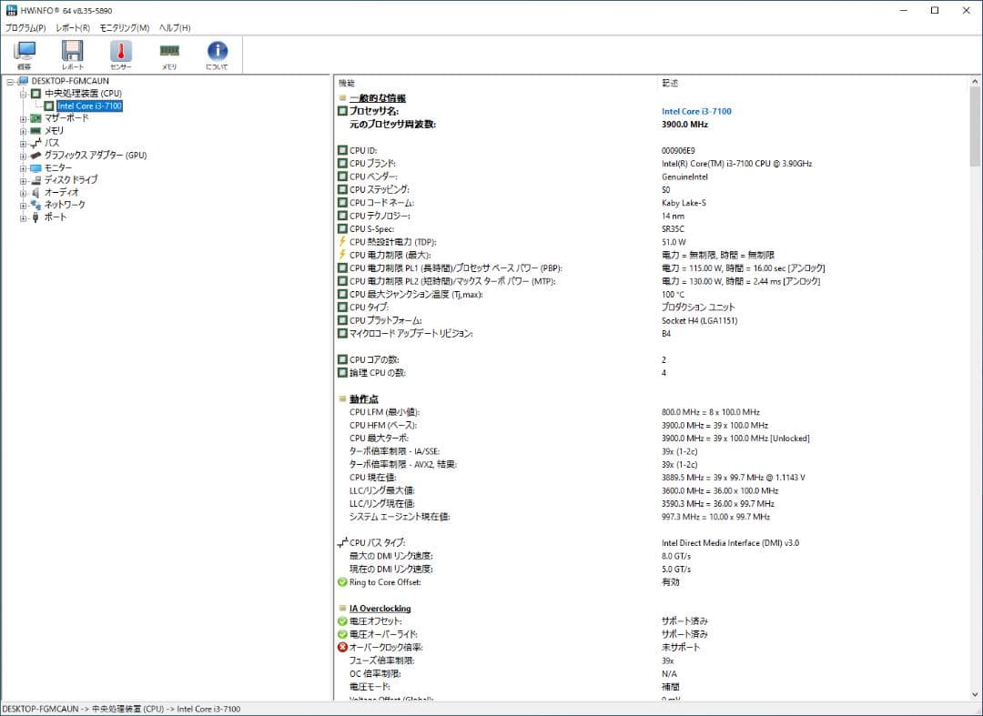Click the マザーボード icon in tree
This screenshot has width=983, height=716.
tap(35, 118)
